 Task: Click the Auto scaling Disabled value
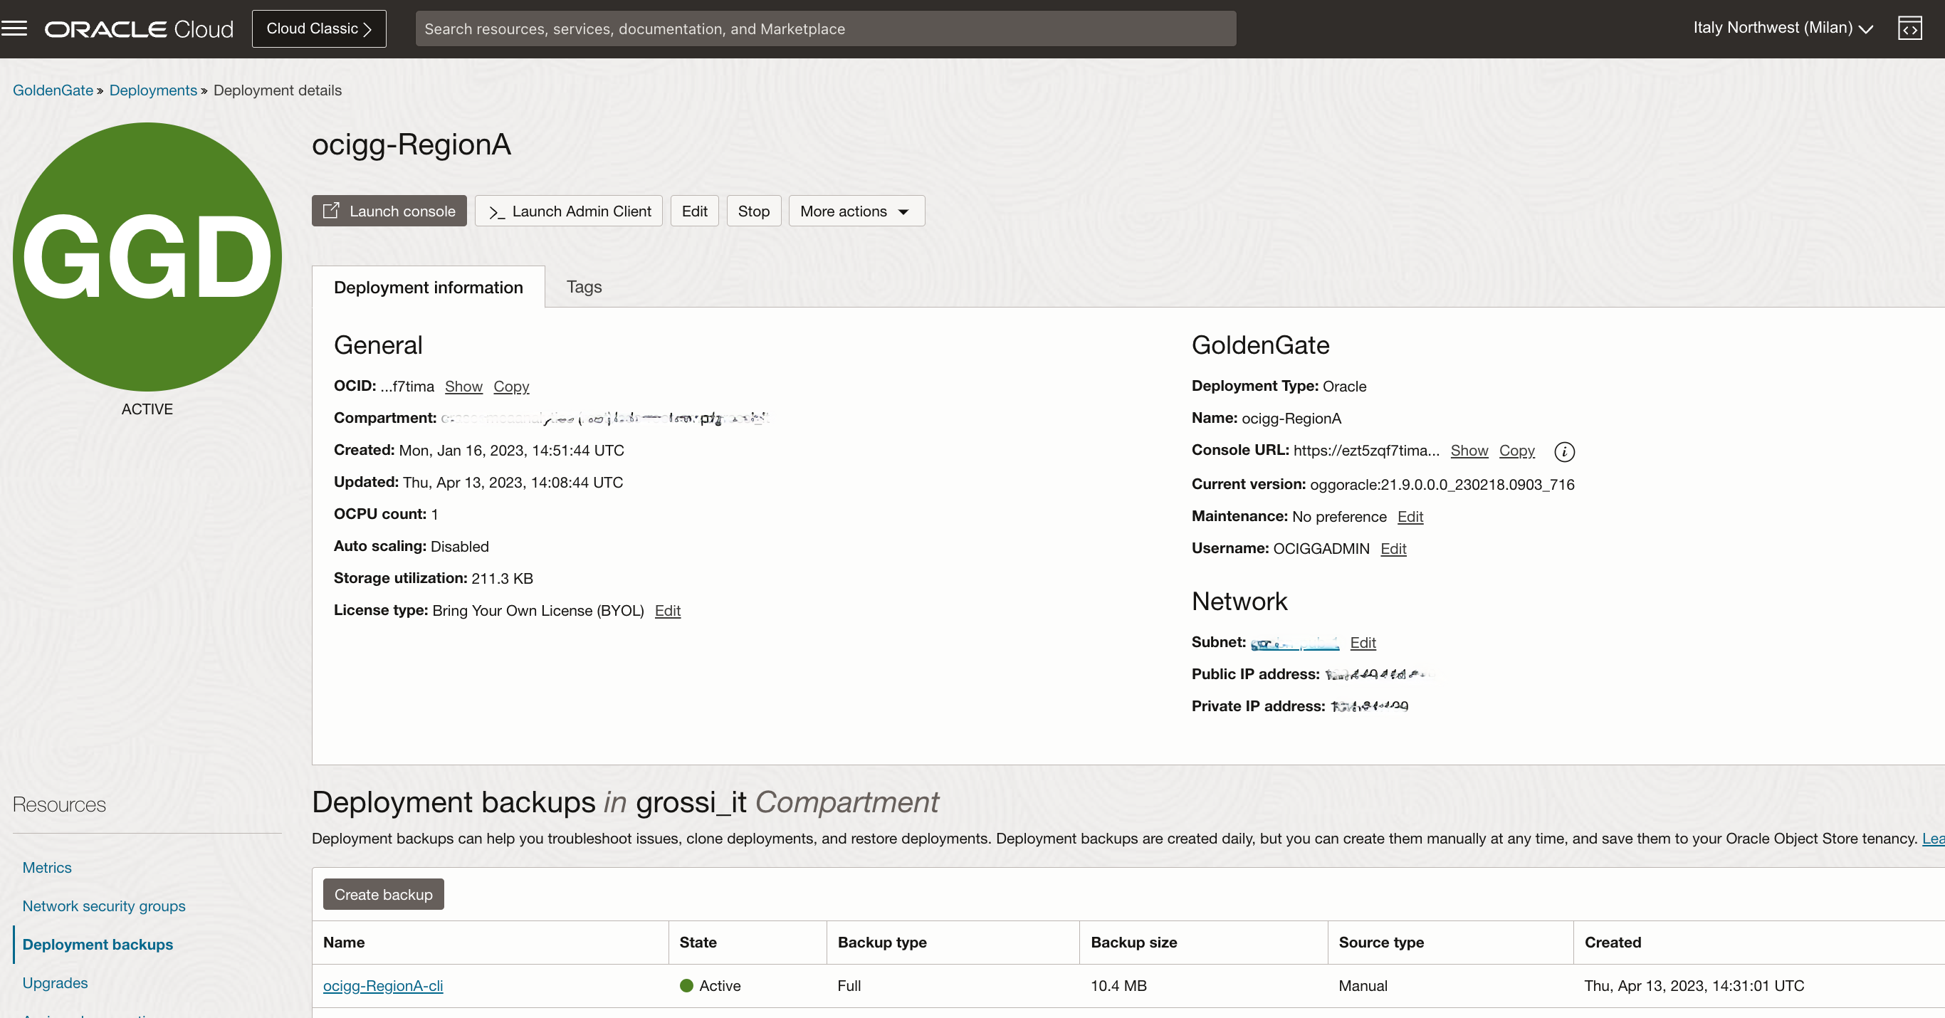point(460,547)
